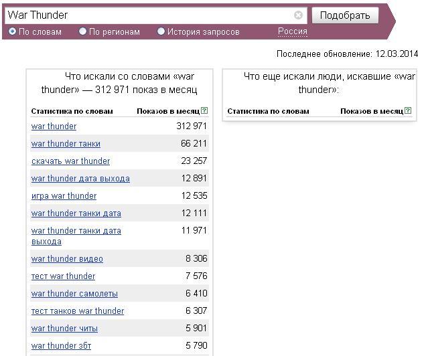Select the «История запросов» radio button
This screenshot has width=426, height=356.
161,31
